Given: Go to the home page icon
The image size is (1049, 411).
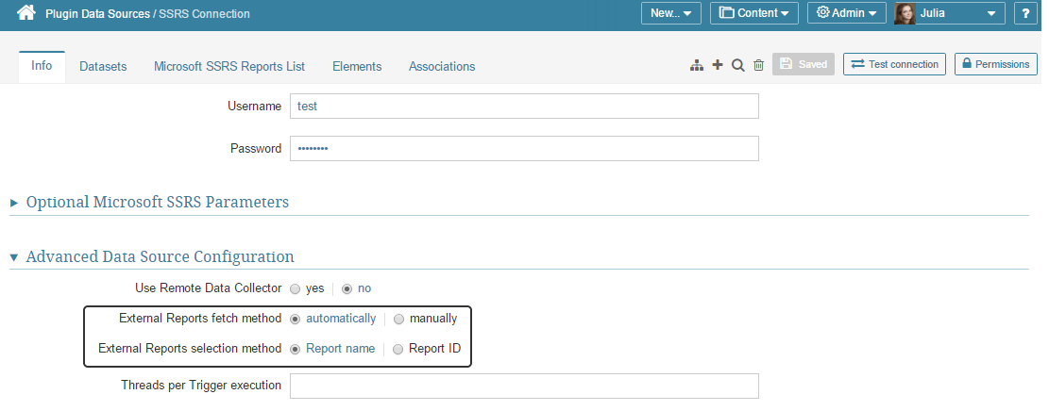Looking at the screenshot, I should coord(25,13).
